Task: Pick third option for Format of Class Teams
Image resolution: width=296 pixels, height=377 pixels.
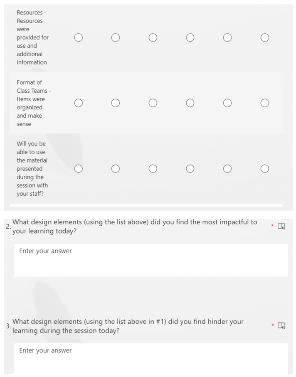Action: (x=153, y=103)
